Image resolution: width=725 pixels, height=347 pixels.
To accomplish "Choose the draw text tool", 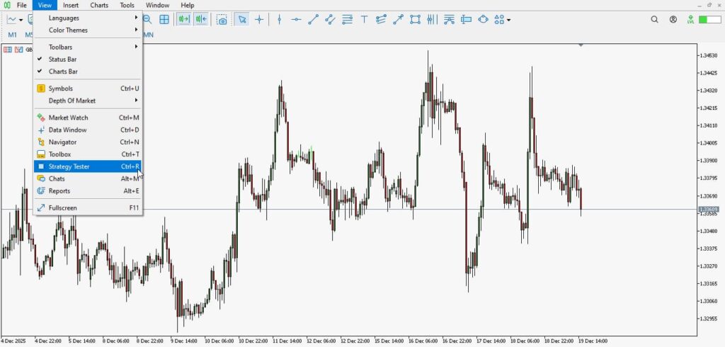I will click(x=364, y=20).
